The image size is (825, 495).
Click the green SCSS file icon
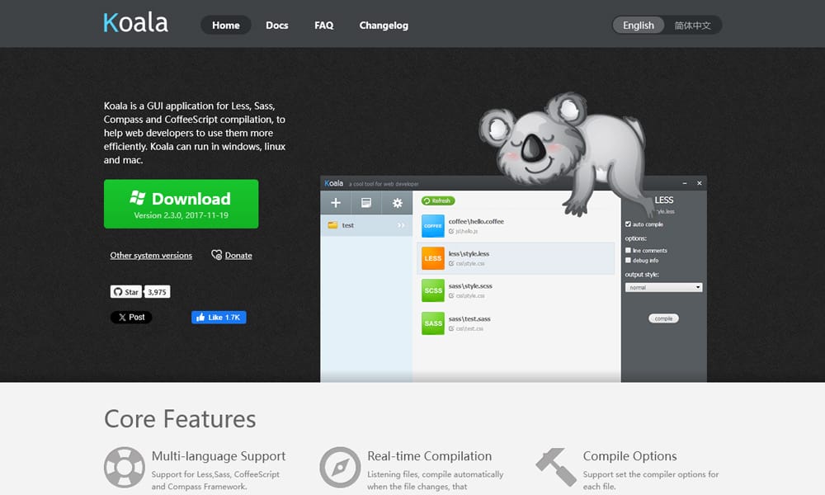click(x=433, y=290)
